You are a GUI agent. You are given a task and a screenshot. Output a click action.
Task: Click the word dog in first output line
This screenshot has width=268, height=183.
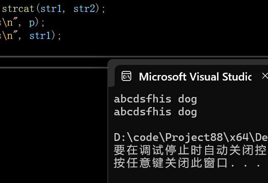point(188,99)
